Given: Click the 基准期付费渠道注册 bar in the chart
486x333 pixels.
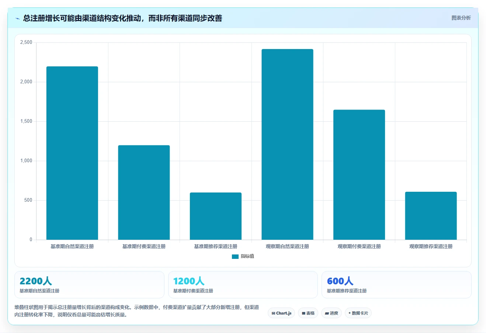Looking at the screenshot, I should pyautogui.click(x=144, y=192).
